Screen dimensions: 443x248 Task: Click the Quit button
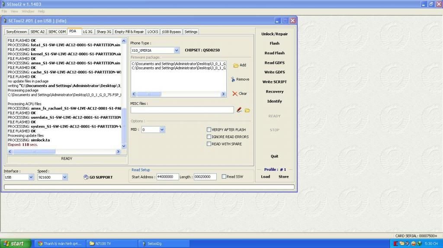tap(274, 156)
